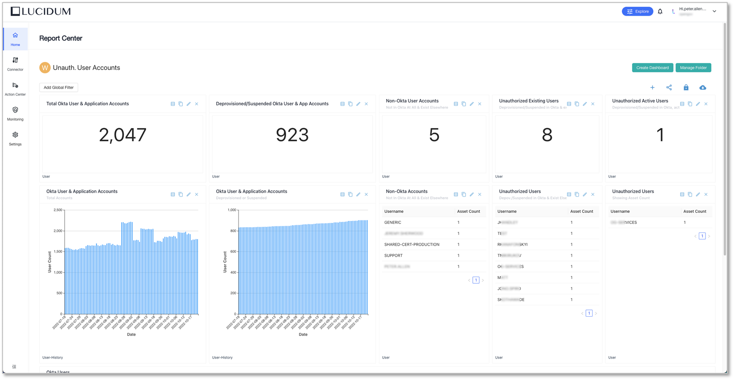Click the 923 deprovisioned accounts value

[292, 135]
